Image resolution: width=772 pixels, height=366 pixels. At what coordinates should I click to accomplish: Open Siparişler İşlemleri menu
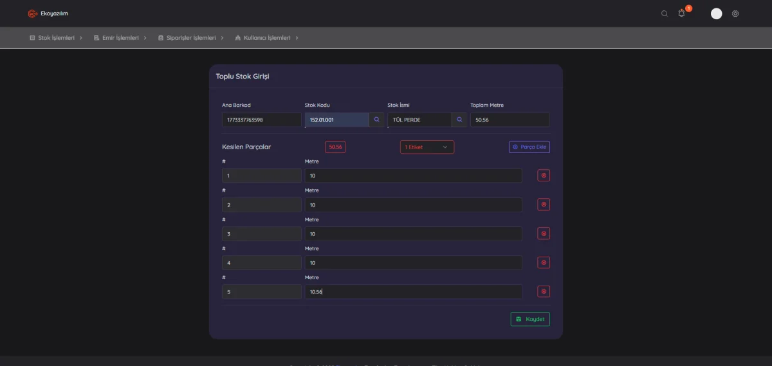pos(190,38)
